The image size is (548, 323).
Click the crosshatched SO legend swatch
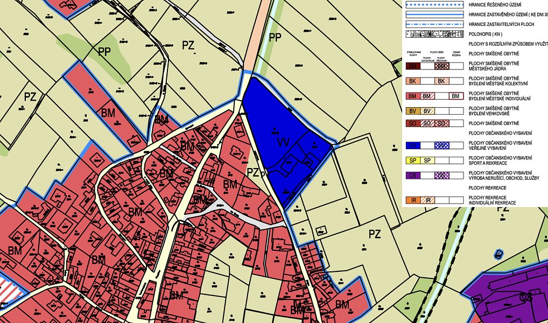coord(442,123)
